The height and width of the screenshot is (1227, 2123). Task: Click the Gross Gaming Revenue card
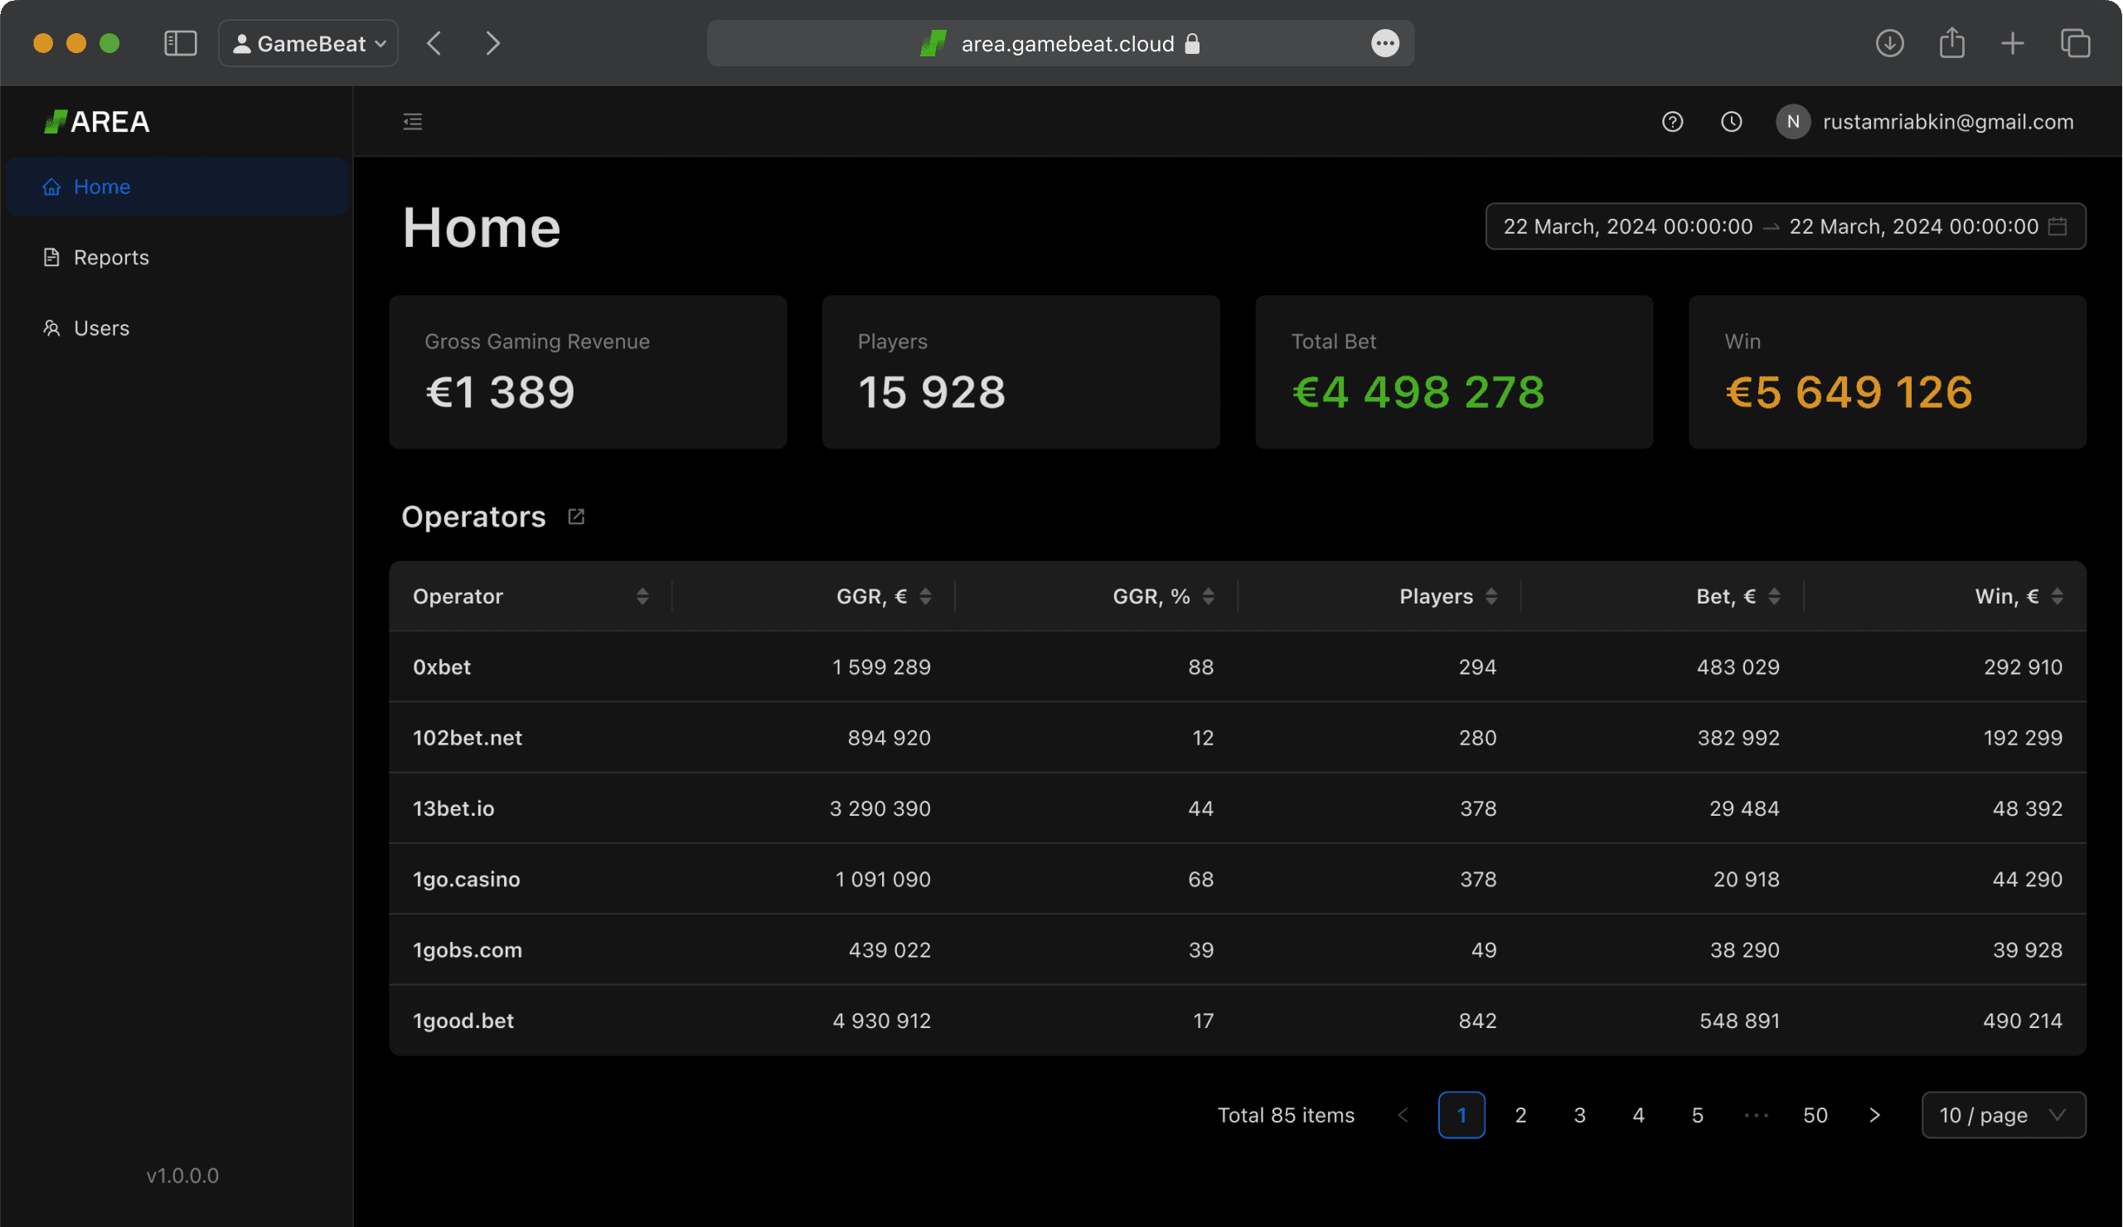pyautogui.click(x=588, y=371)
